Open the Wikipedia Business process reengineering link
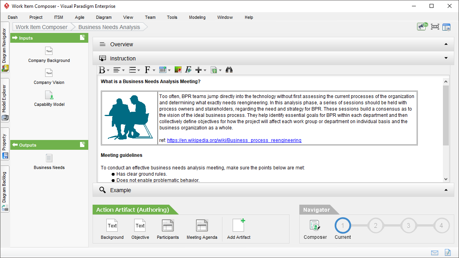The height and width of the screenshot is (258, 459). (x=234, y=140)
